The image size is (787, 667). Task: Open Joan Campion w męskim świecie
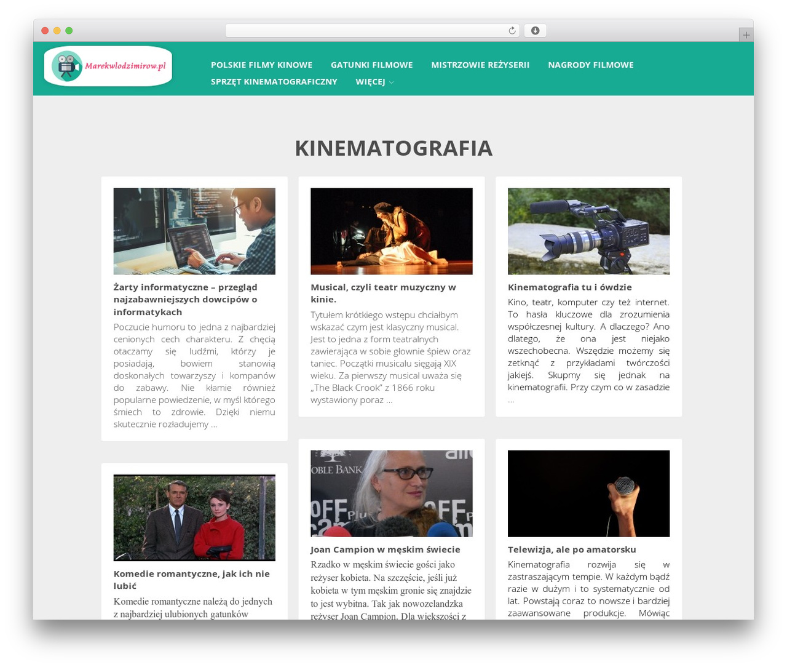point(386,549)
